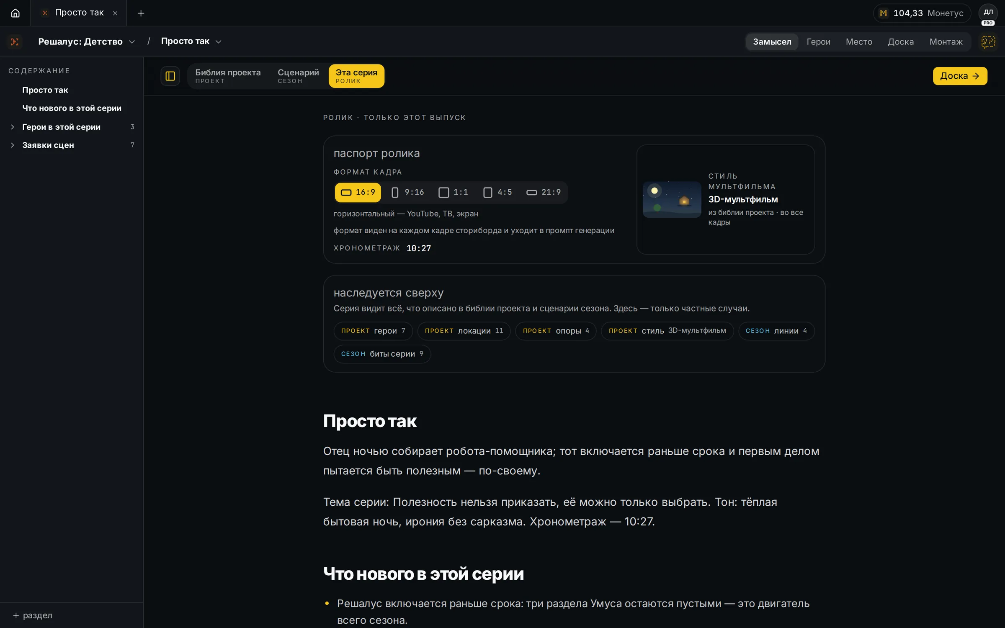Add a new tab with plus icon
The width and height of the screenshot is (1005, 628).
[x=141, y=13]
